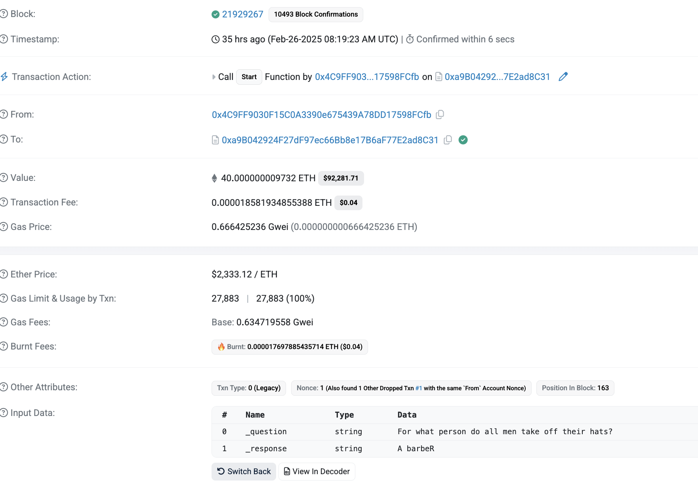The width and height of the screenshot is (698, 490).
Task: Click the $92,281.71 value badge
Action: (x=341, y=178)
